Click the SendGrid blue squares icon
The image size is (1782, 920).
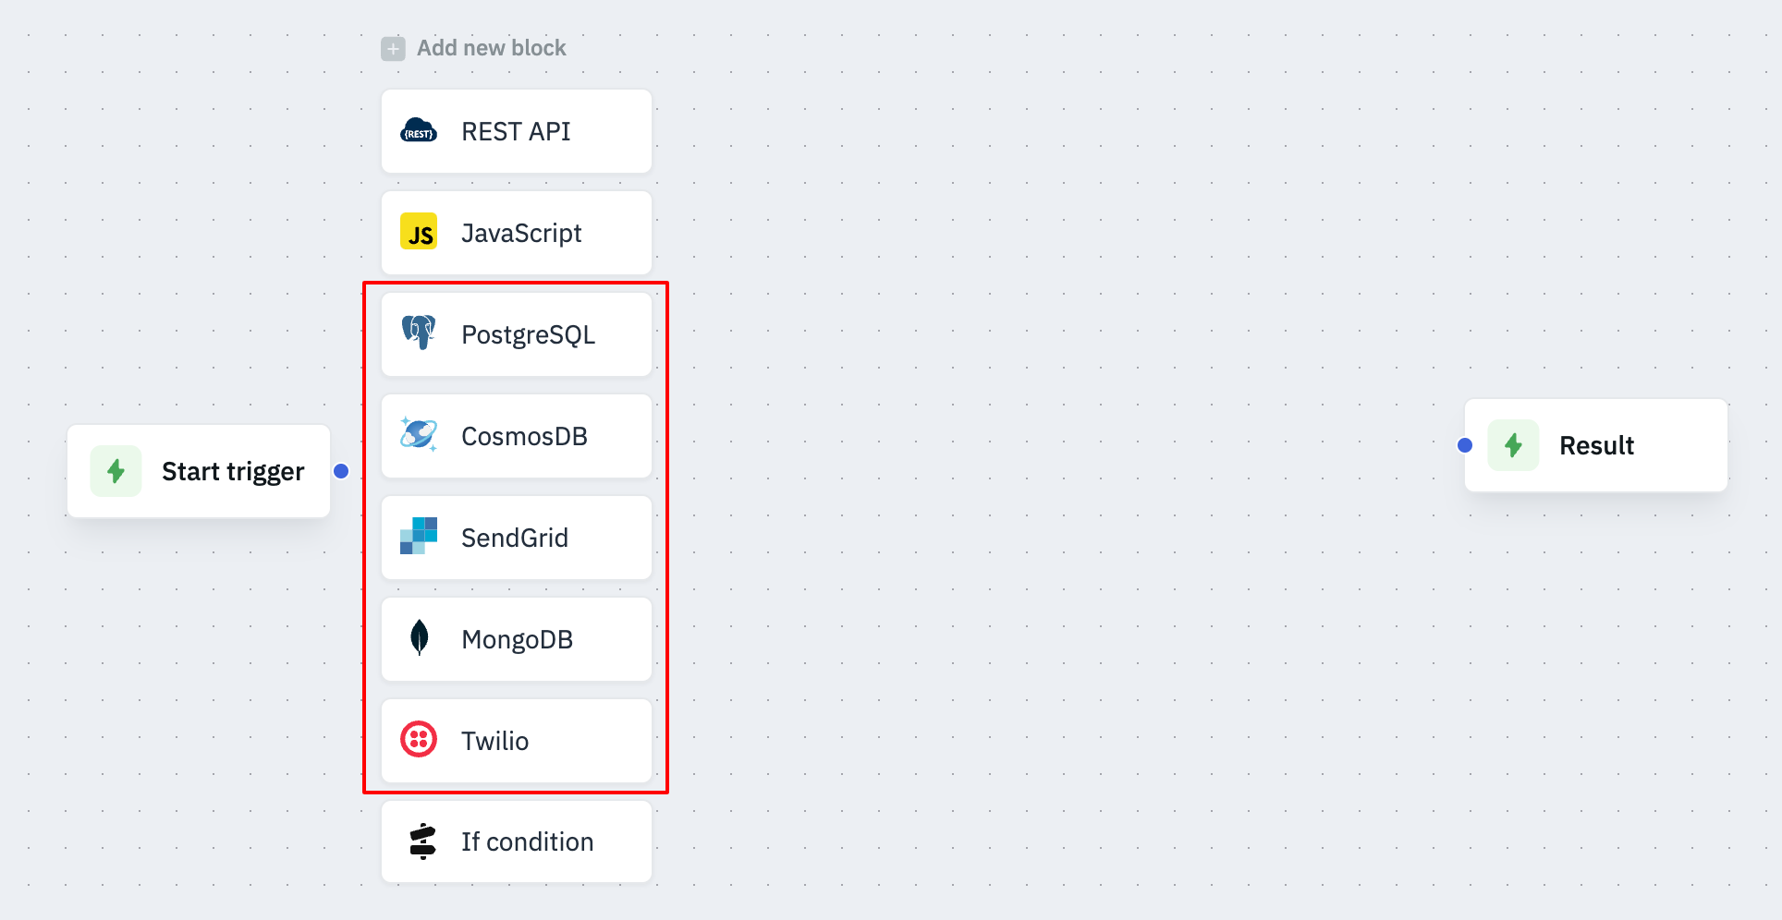tap(419, 537)
